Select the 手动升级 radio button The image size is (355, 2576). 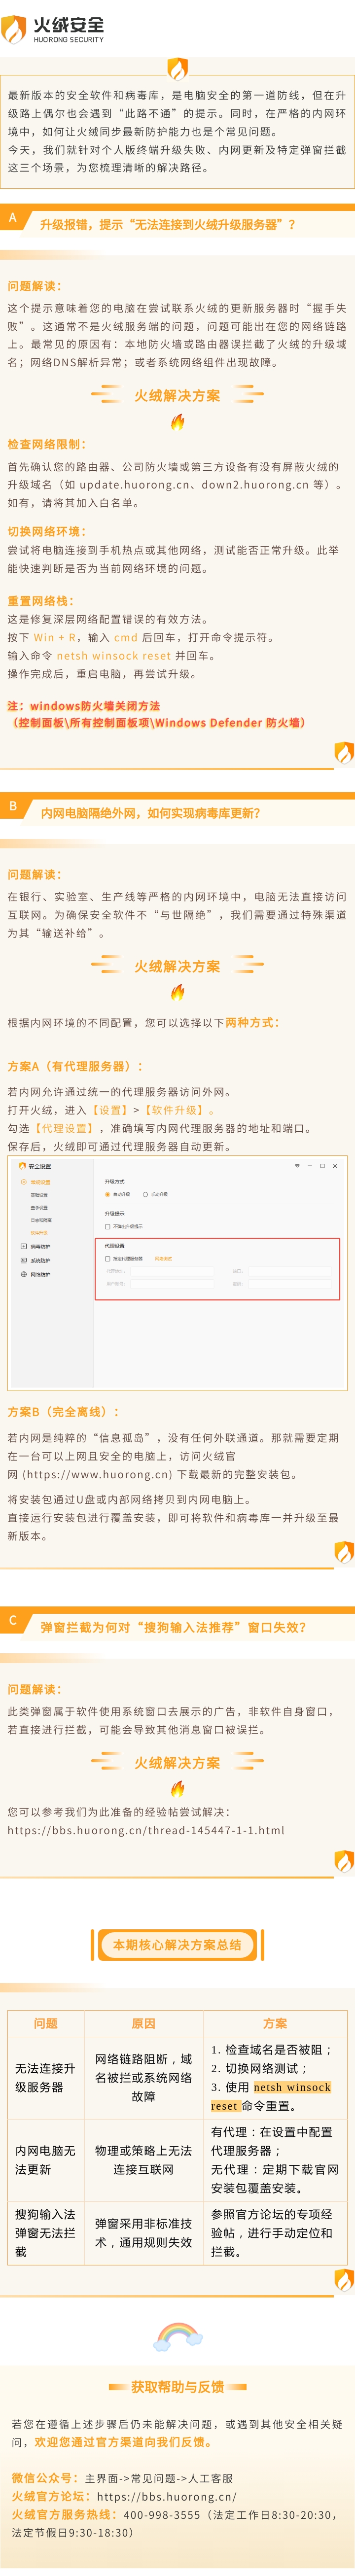point(145,1194)
